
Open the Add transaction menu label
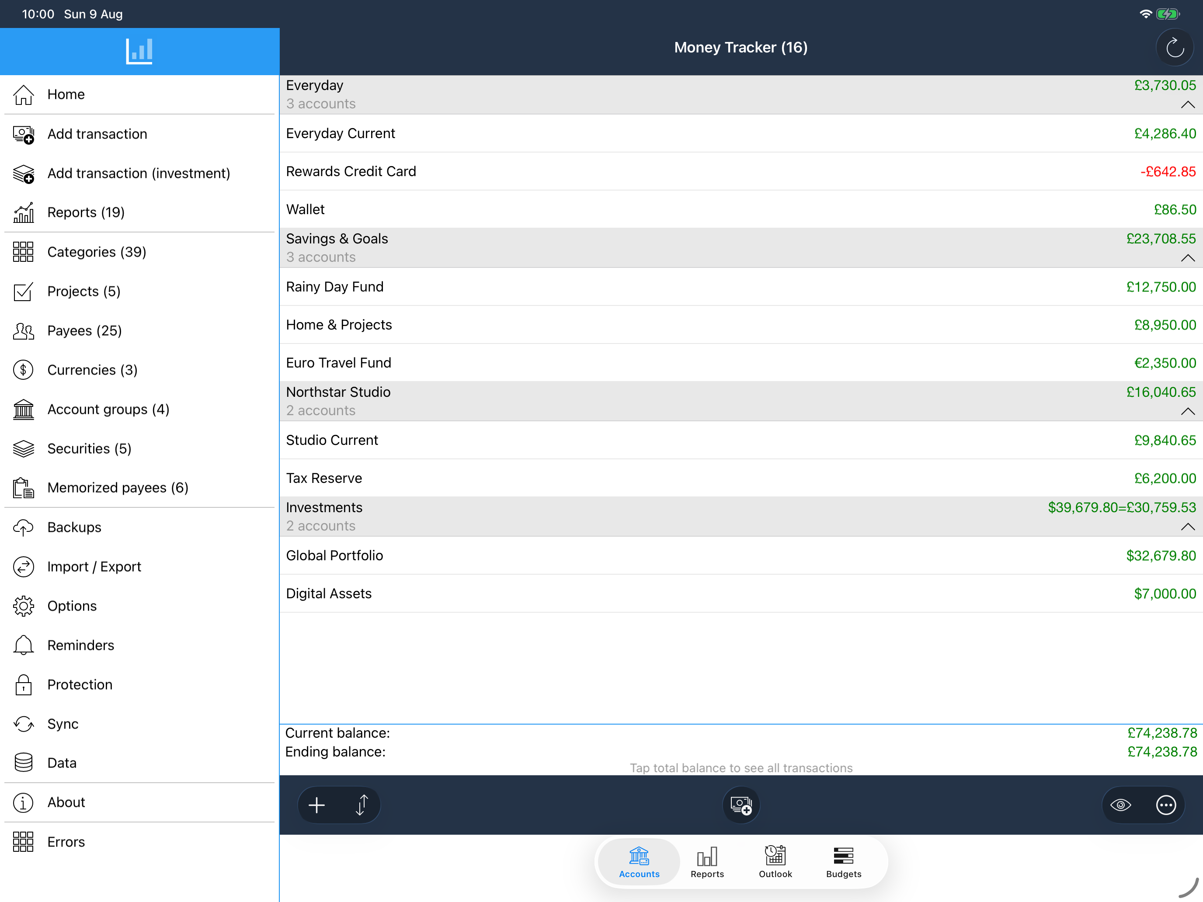[x=97, y=134]
